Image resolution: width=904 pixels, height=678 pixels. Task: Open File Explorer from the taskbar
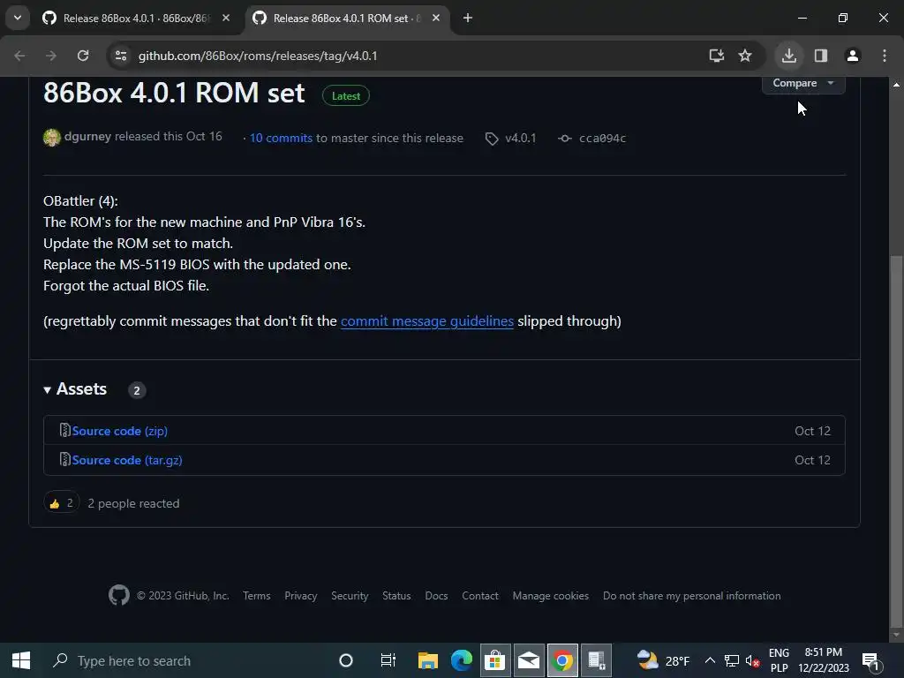[x=428, y=660]
